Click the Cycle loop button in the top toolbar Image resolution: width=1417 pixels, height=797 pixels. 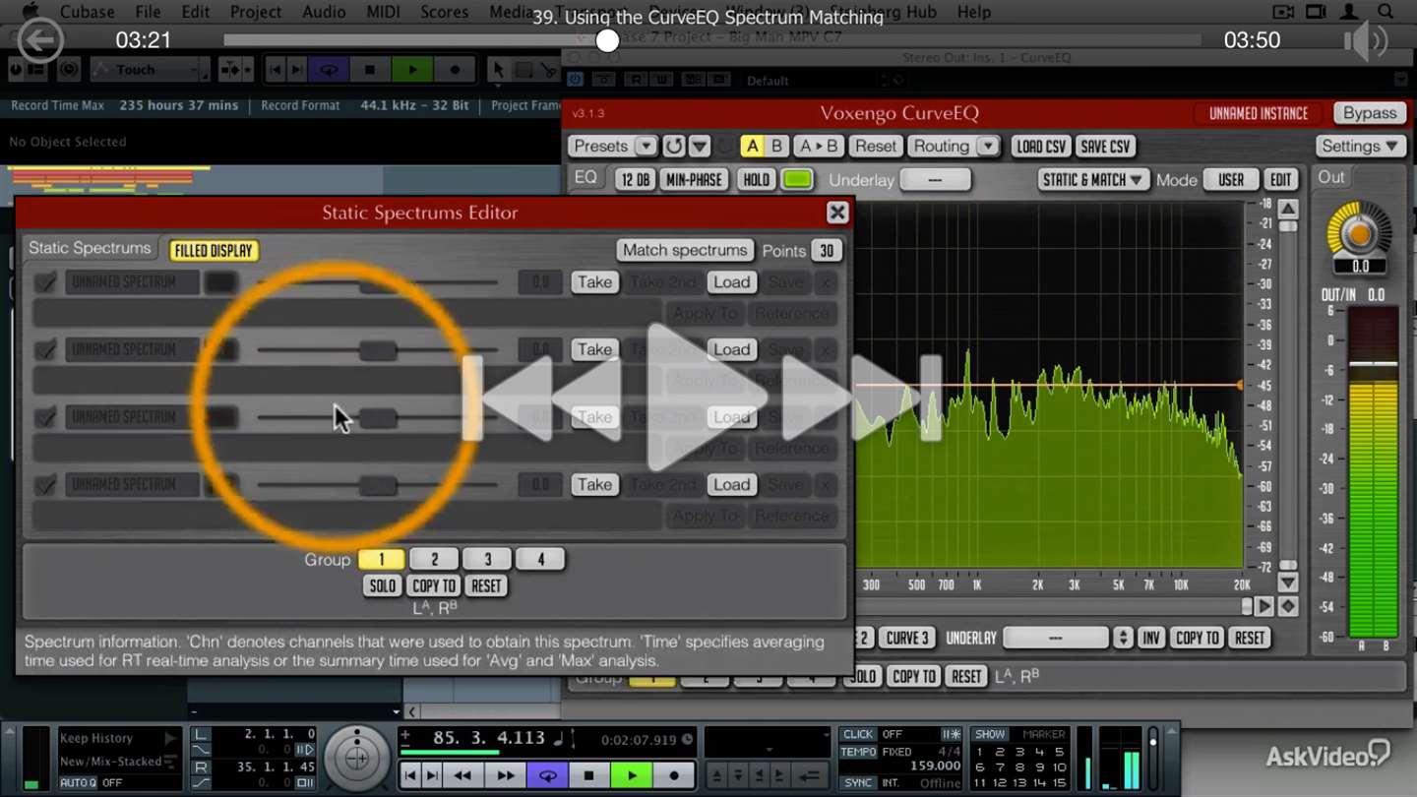coord(329,70)
